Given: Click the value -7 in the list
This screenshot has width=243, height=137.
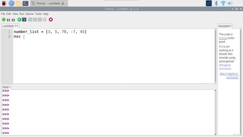Looking at the screenshot, I should click(73, 32).
